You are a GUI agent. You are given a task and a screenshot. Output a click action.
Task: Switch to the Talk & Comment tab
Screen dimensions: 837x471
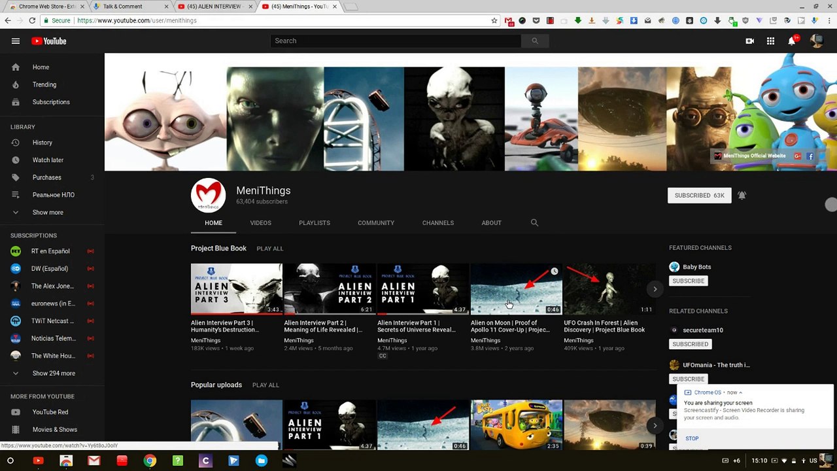tap(122, 7)
